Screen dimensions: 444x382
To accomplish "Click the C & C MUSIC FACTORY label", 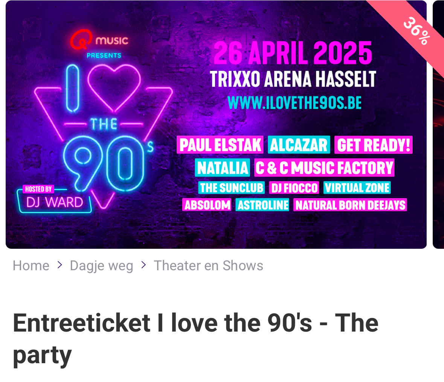I will click(x=324, y=167).
